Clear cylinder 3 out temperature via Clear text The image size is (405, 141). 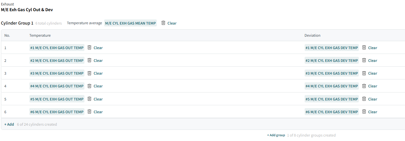(x=98, y=73)
